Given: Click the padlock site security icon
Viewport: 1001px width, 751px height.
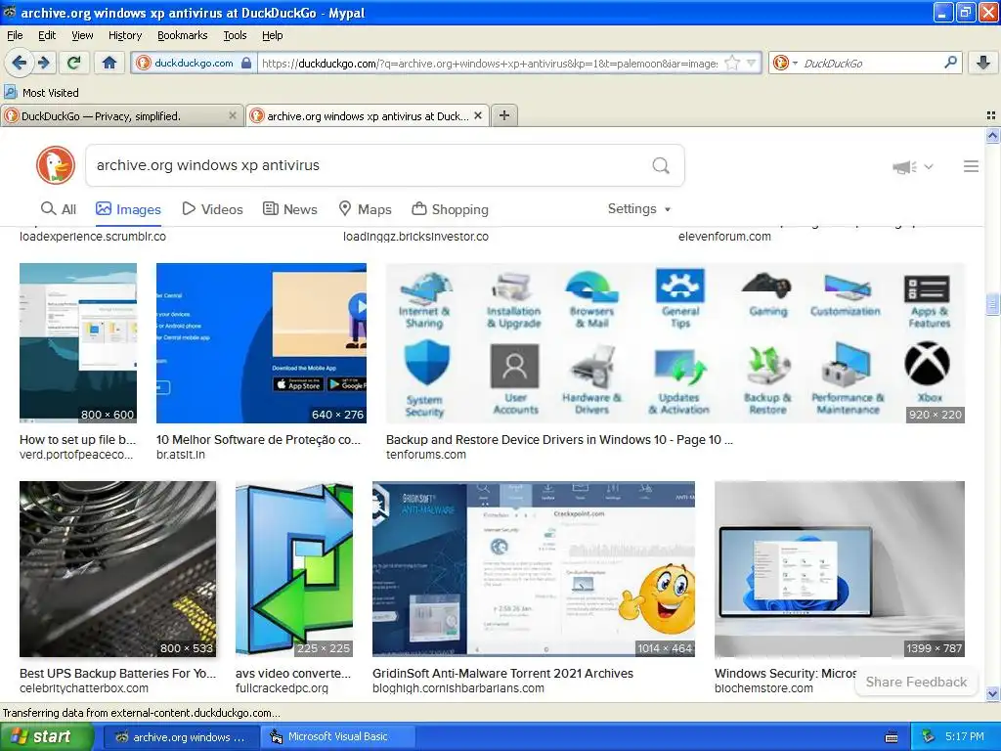Looking at the screenshot, I should pyautogui.click(x=246, y=63).
